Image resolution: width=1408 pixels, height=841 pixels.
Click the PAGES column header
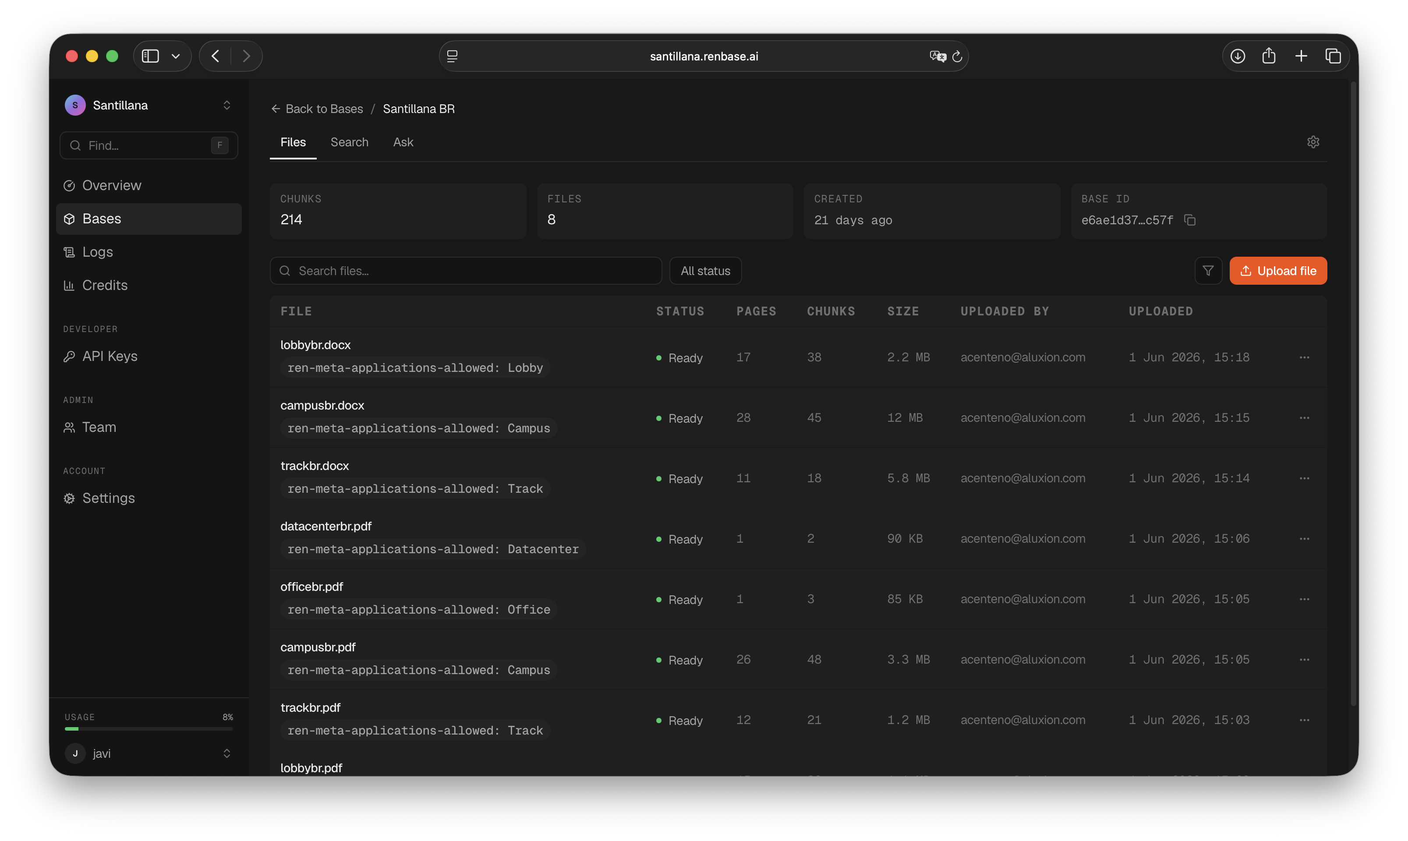tap(756, 311)
